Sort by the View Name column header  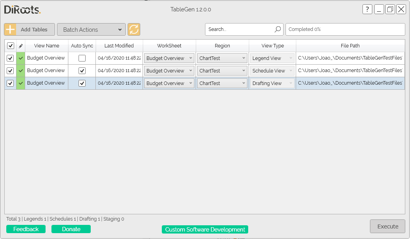pyautogui.click(x=47, y=46)
